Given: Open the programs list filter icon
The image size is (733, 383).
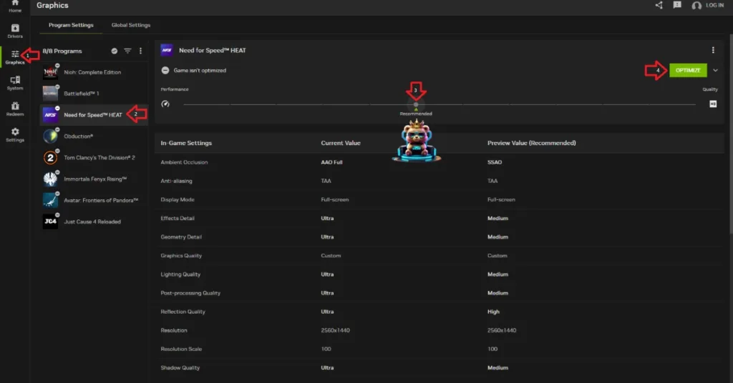Looking at the screenshot, I should 127,51.
